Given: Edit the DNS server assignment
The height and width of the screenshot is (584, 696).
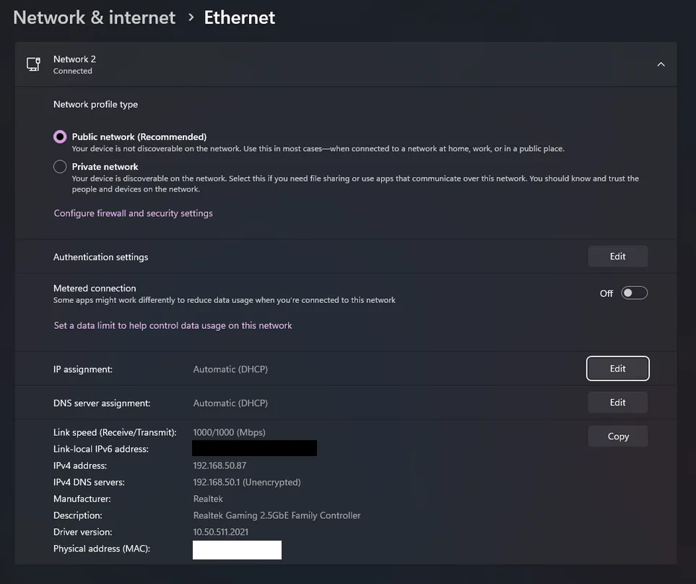Looking at the screenshot, I should tap(617, 403).
